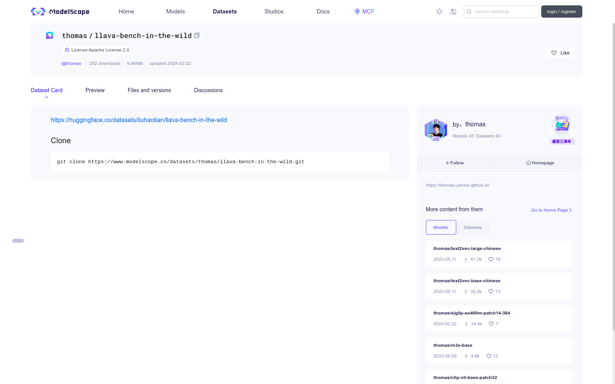Open the @thomas author link
Viewport: 615px width, 384px height.
click(x=71, y=63)
